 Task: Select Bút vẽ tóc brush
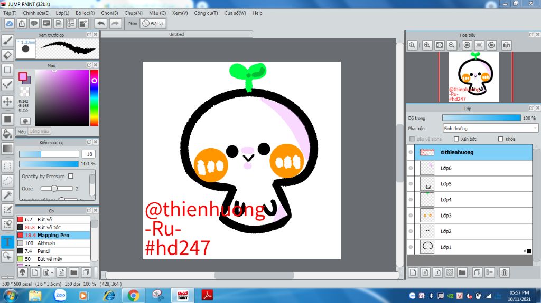(x=53, y=227)
